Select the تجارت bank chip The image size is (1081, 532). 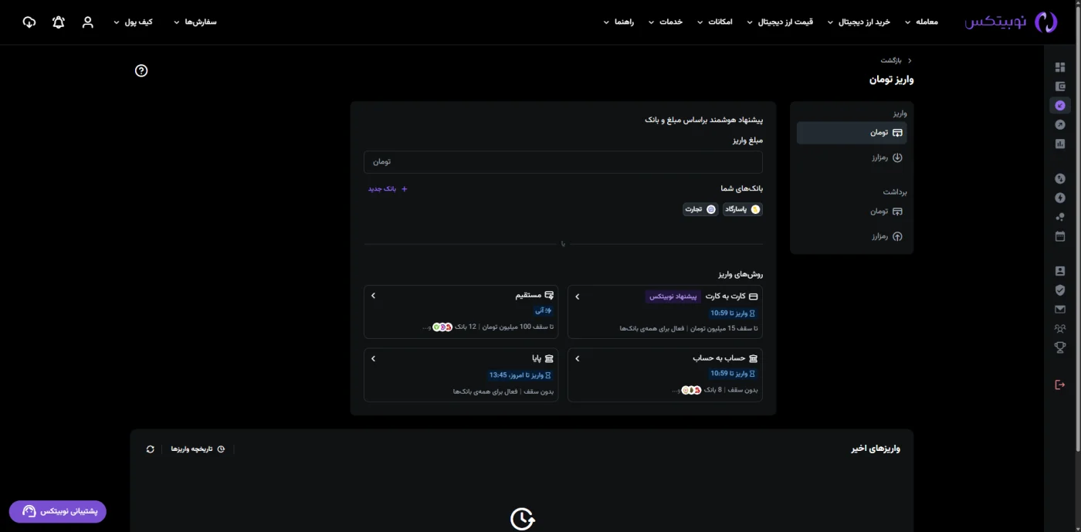(x=700, y=209)
